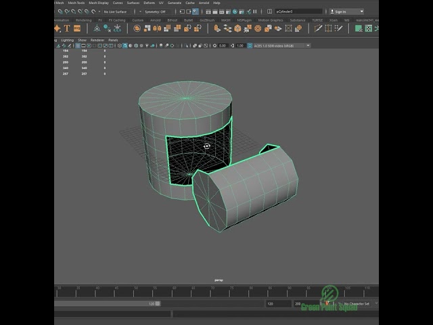Toggle snap to grids magnet
Viewport: 433px width, 325px height.
60,12
